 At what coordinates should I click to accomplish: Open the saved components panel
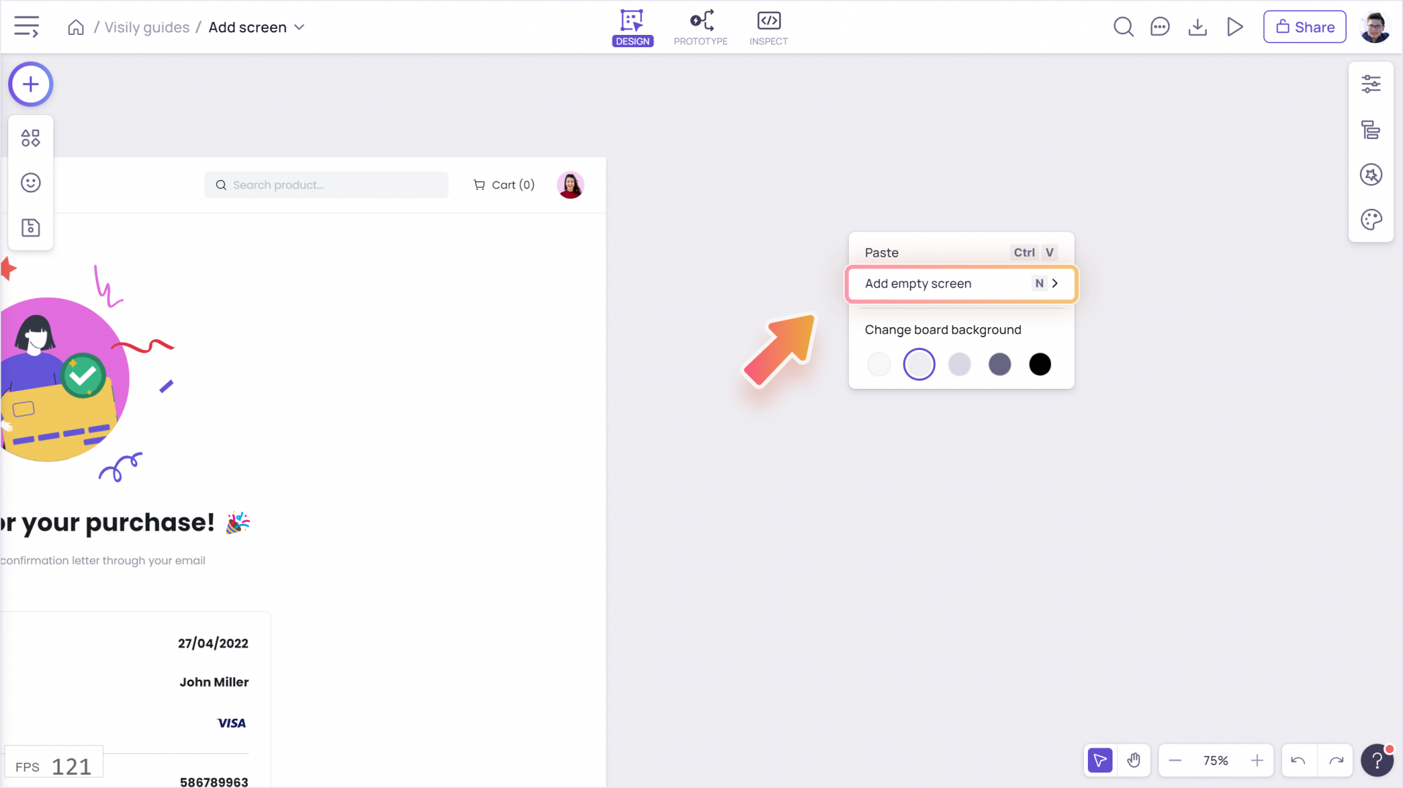(x=30, y=228)
